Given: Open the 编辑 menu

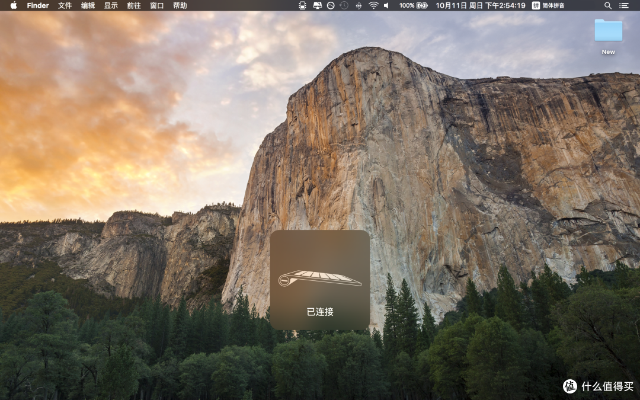Looking at the screenshot, I should click(x=88, y=5).
